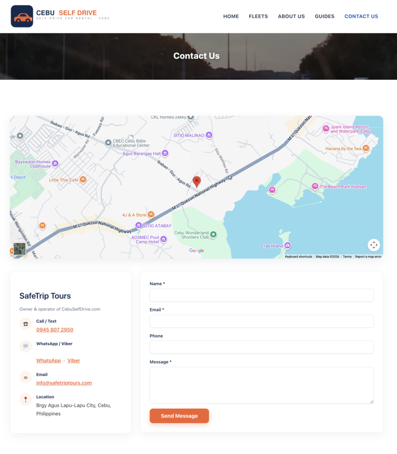Click the Google logo on the map
This screenshot has width=397, height=454.
click(197, 251)
